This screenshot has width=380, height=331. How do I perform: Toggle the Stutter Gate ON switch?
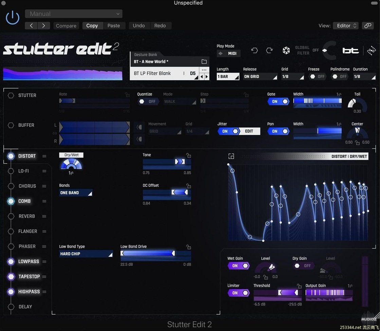click(x=278, y=101)
